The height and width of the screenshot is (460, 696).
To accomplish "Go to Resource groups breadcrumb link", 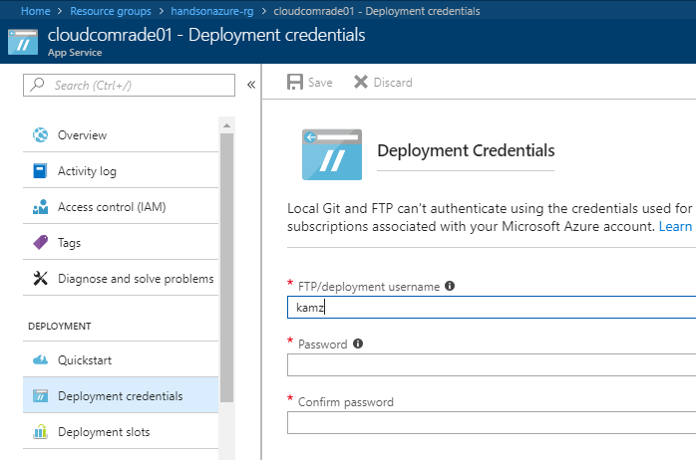I will tap(111, 11).
